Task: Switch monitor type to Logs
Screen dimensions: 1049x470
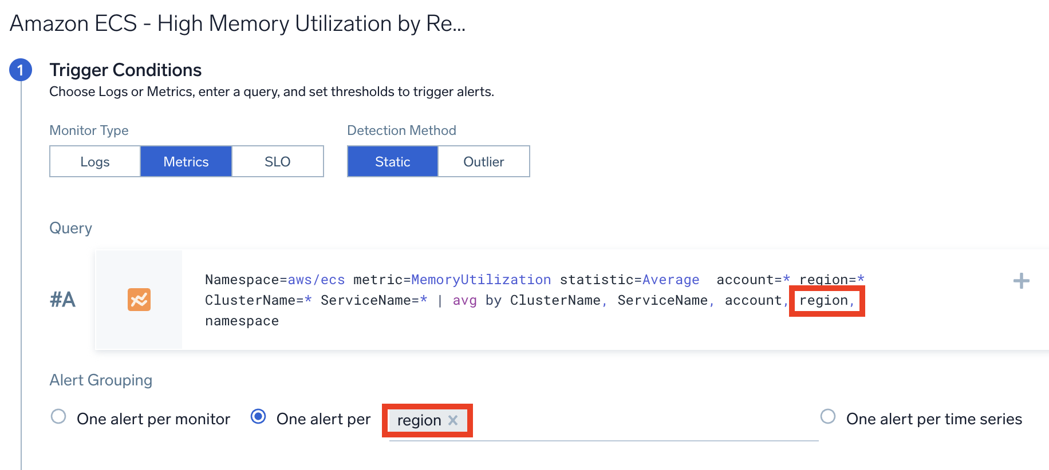Action: pyautogui.click(x=95, y=162)
